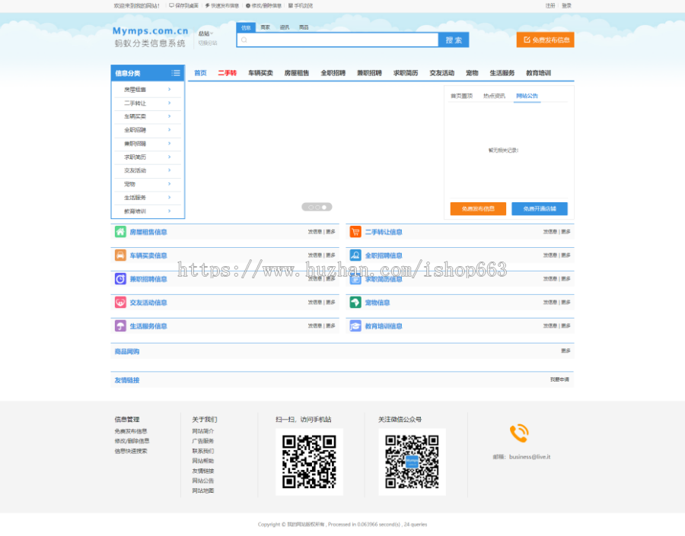Screen dimensions: 685x536
Task: Click the green pet icon beside 宠物信息
Action: [355, 303]
